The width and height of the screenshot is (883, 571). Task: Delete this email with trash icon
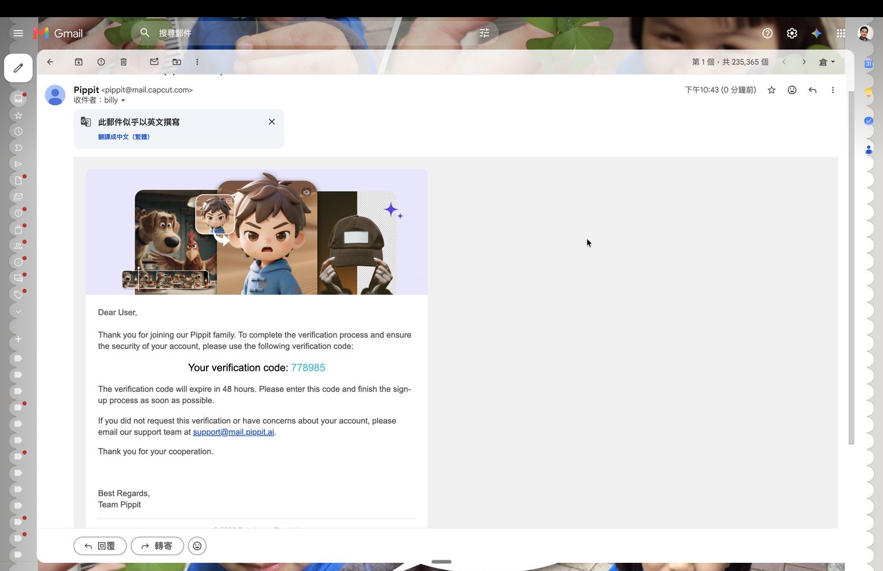(x=124, y=62)
